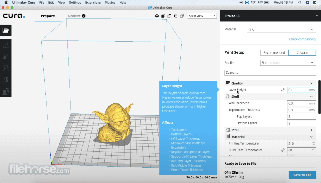Switch to right side camera view
This screenshot has width=321, height=183.
pyautogui.click(x=182, y=16)
